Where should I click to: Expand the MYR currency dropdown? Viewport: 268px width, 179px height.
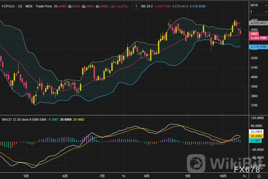tap(259, 5)
